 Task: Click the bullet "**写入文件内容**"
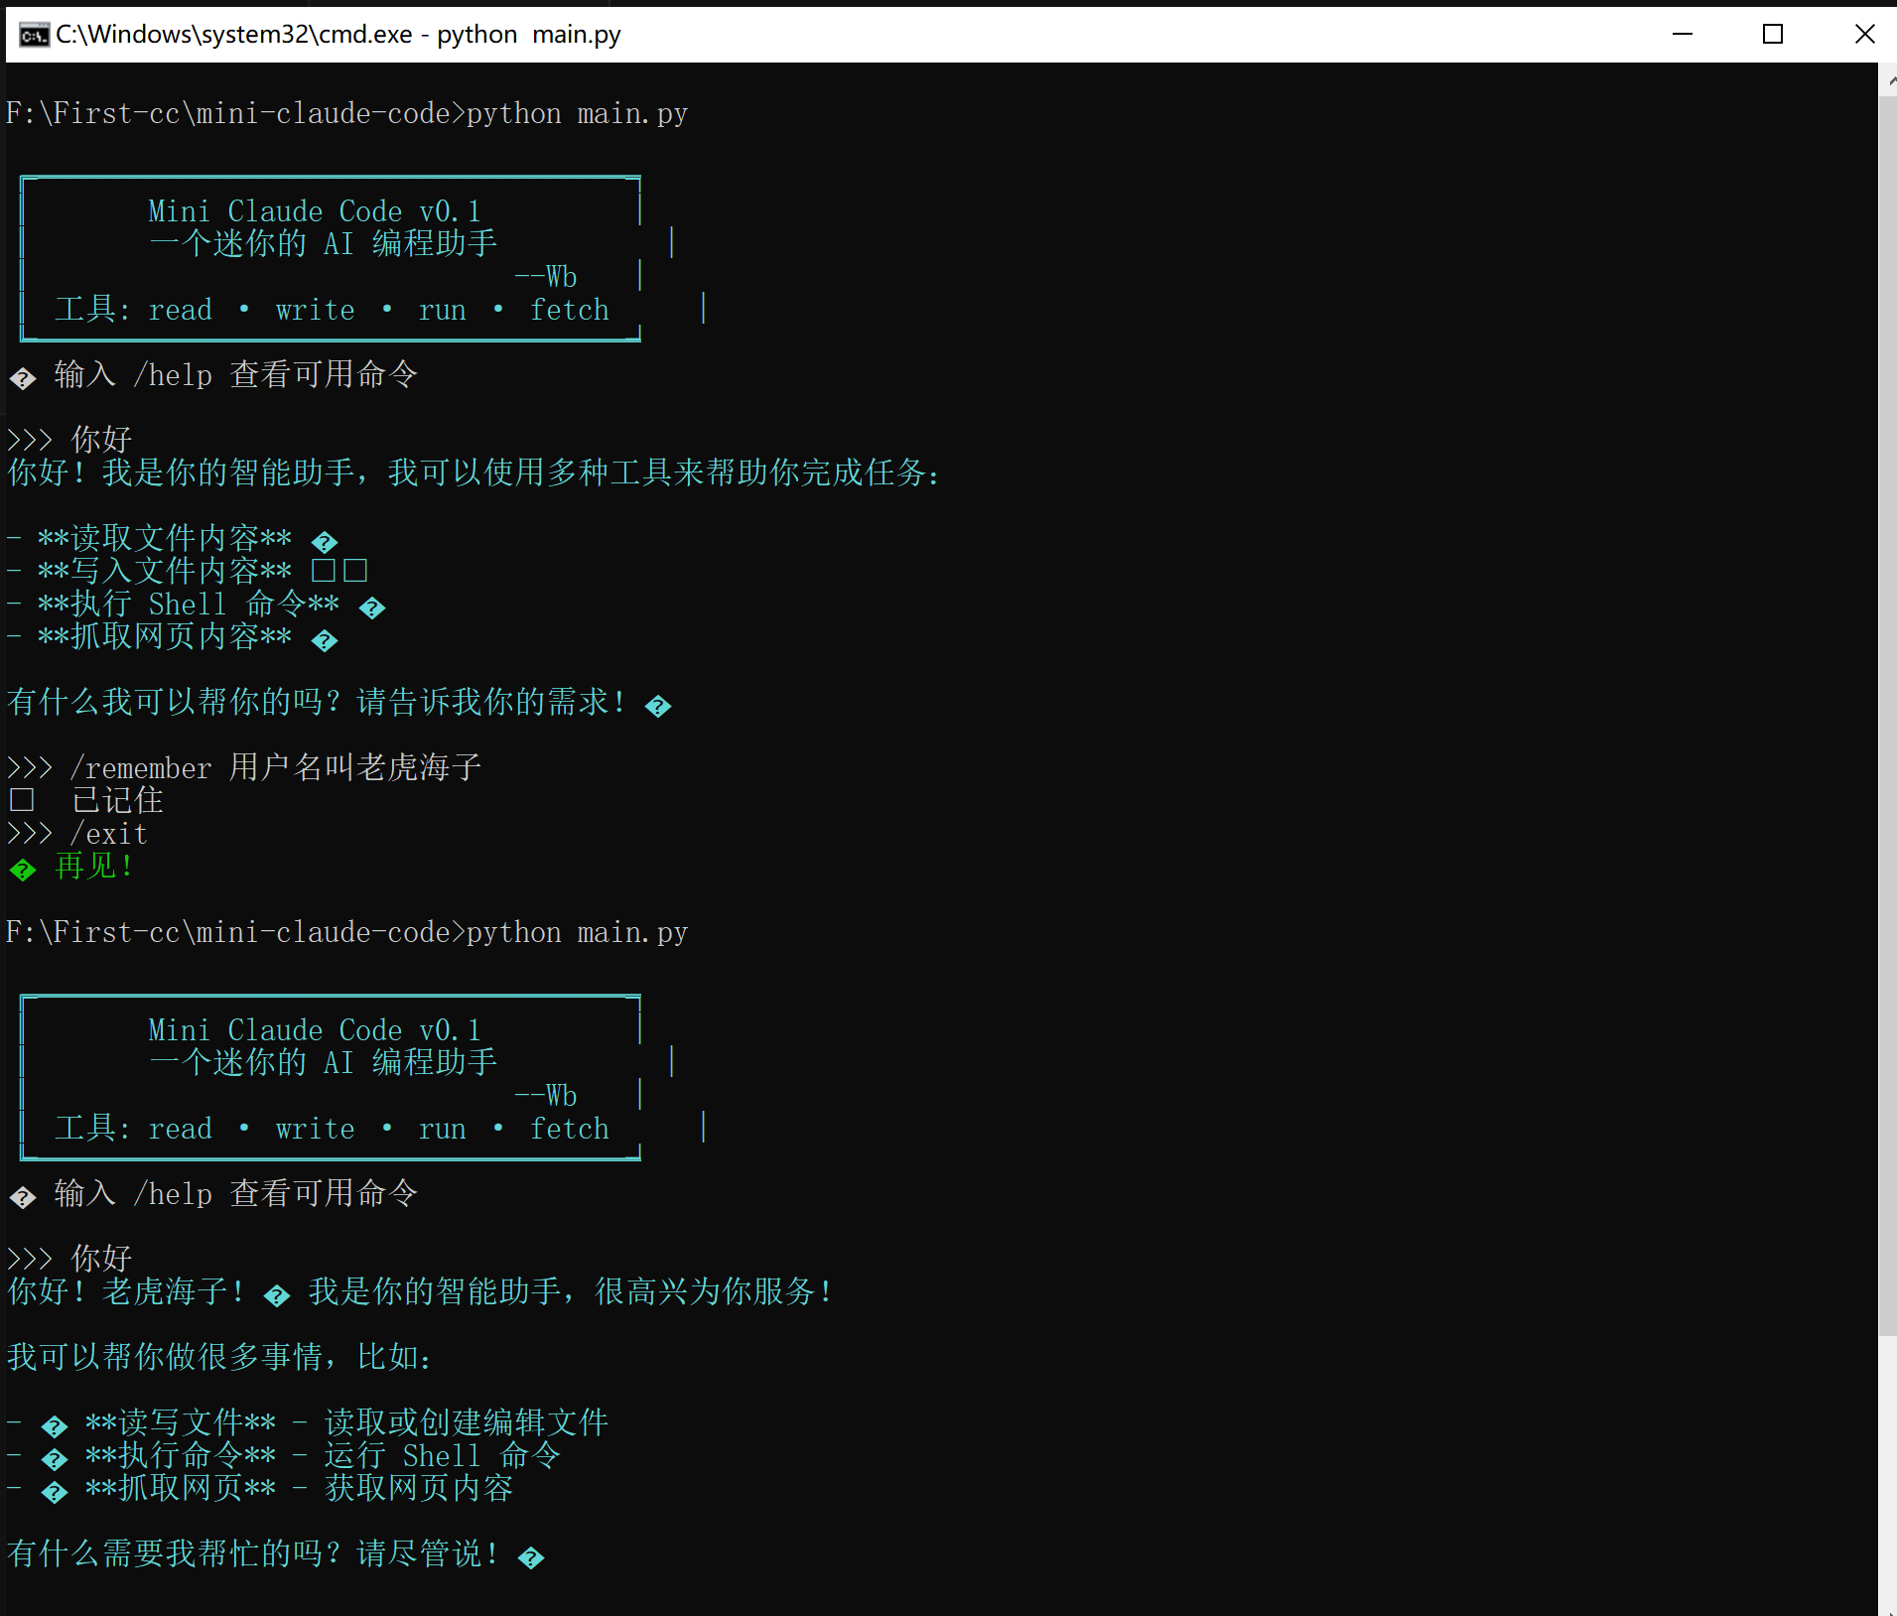click(165, 571)
